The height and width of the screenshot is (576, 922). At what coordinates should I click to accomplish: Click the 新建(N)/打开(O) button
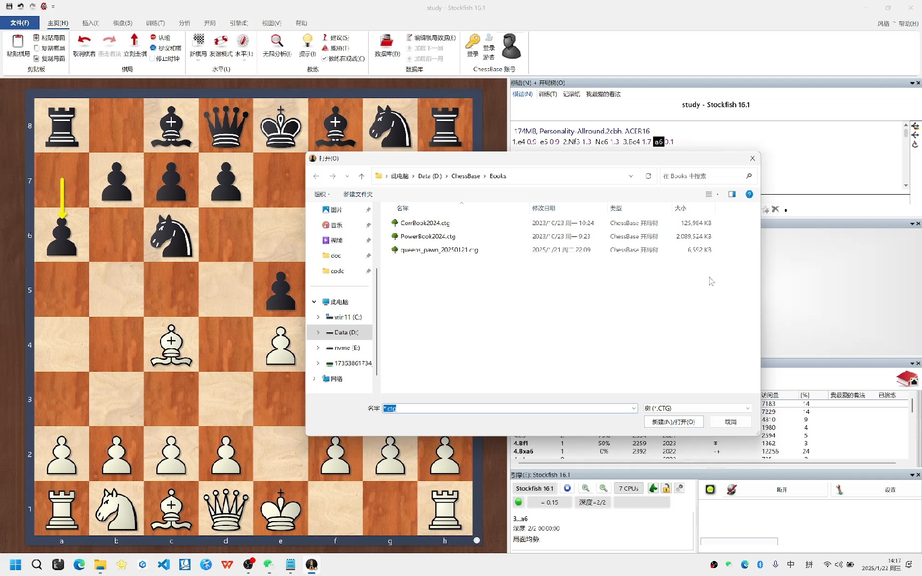click(x=673, y=422)
